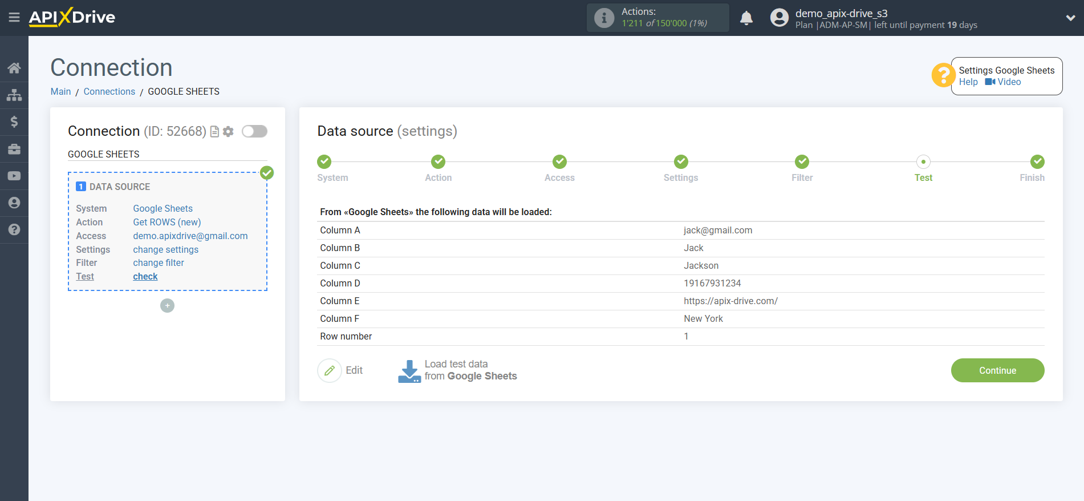Click the Edit pencil icon
The width and height of the screenshot is (1084, 501).
(330, 371)
